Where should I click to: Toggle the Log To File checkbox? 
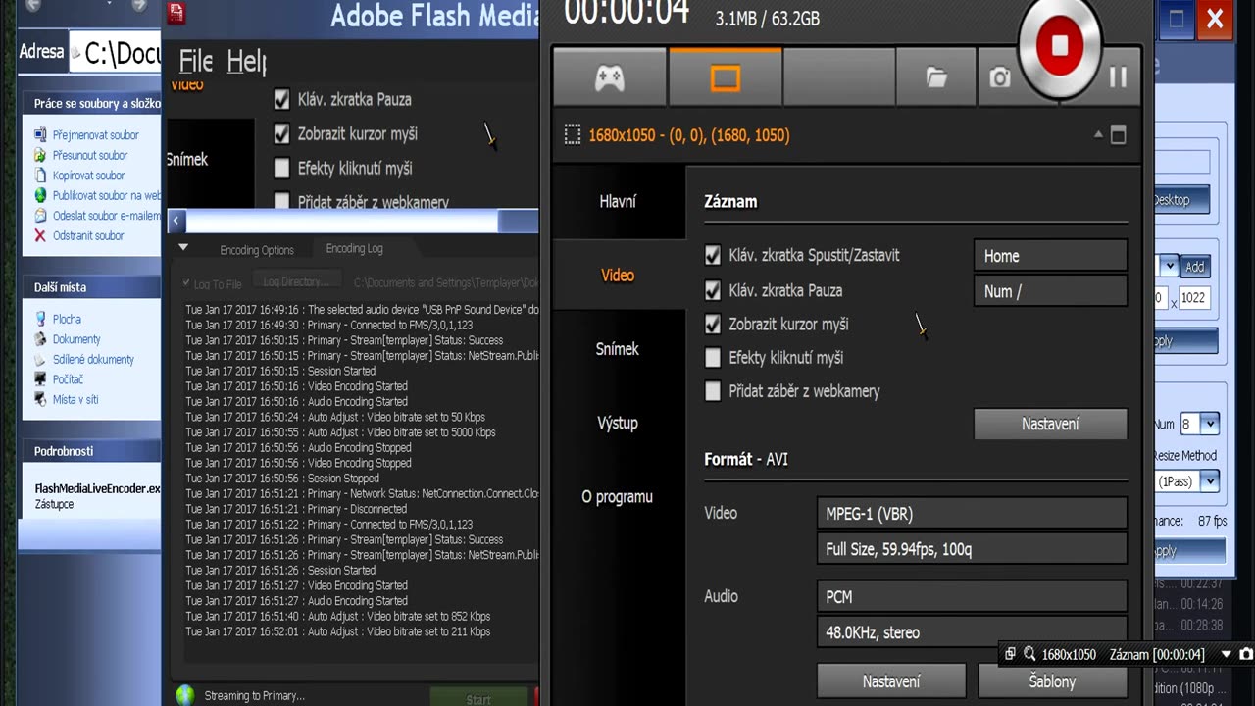tap(186, 284)
